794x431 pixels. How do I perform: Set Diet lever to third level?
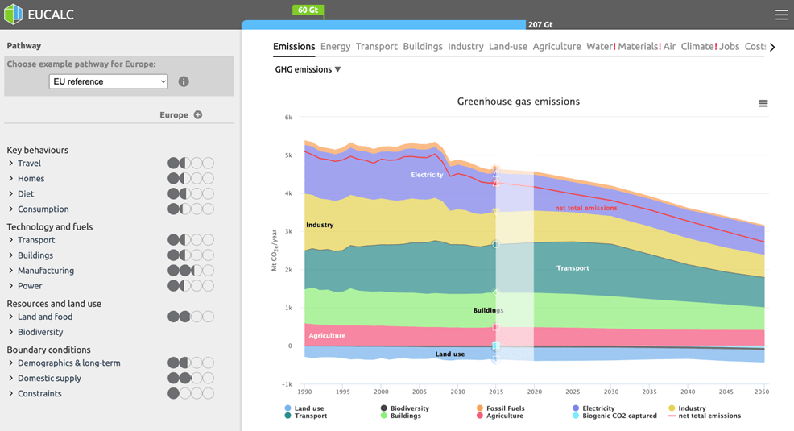[197, 194]
